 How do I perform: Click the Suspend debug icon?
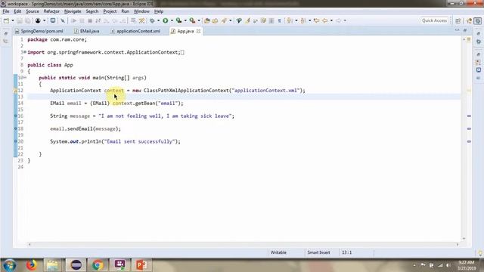(82, 20)
